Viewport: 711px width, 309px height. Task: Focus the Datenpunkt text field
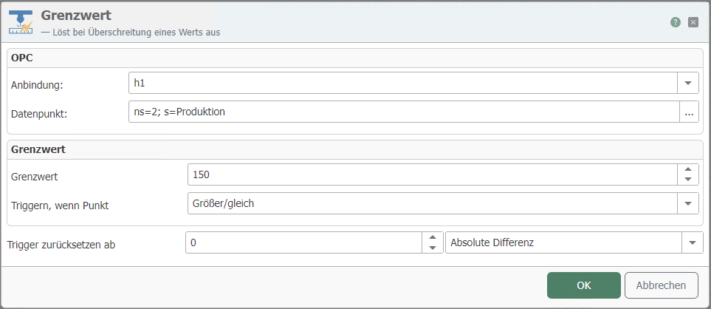click(x=402, y=113)
